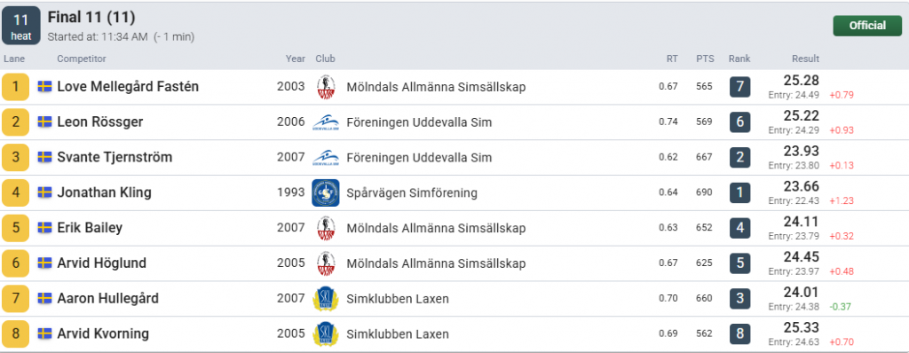Open Arvid Höglund's competitor profile
Screen dimensions: 909x353
(x=101, y=263)
